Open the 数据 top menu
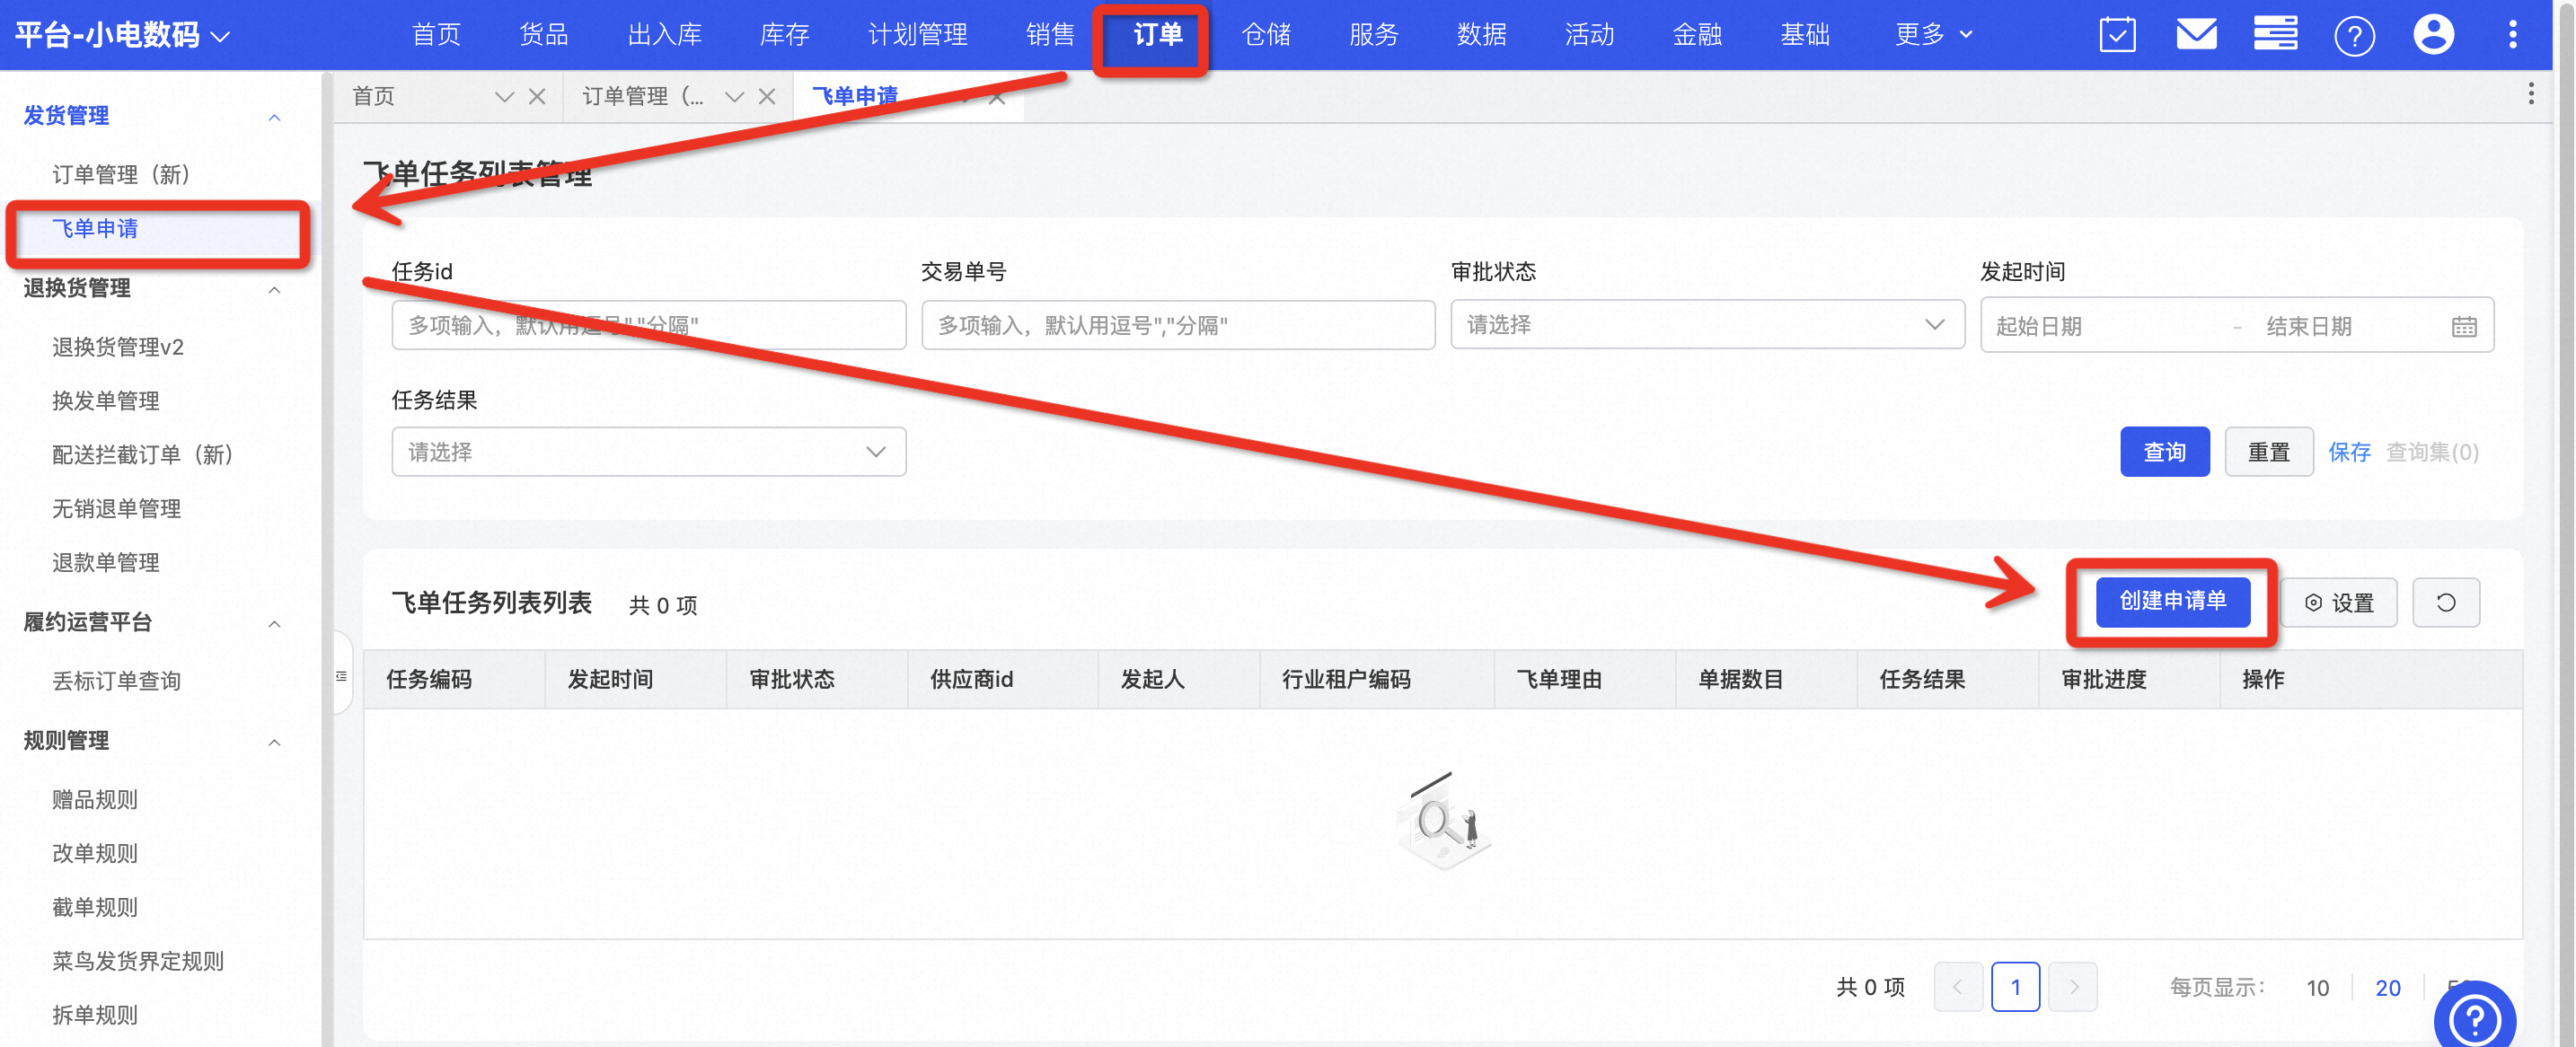Screen dimensions: 2576x1047 [x=1481, y=35]
